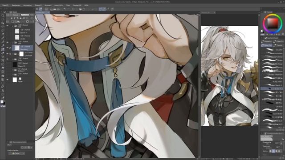
Task: Expand the Line folder
Action: coord(13,54)
